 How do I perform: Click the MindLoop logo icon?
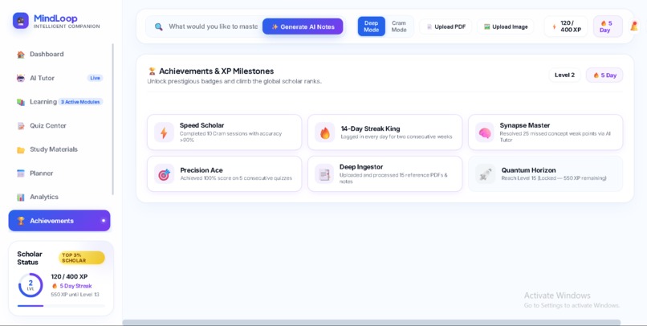[21, 21]
